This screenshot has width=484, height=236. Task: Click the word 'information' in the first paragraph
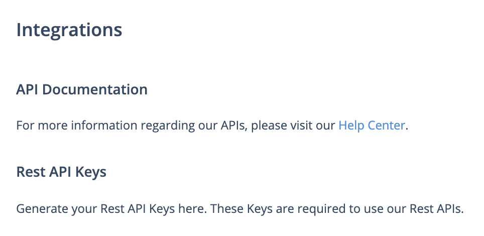click(104, 126)
